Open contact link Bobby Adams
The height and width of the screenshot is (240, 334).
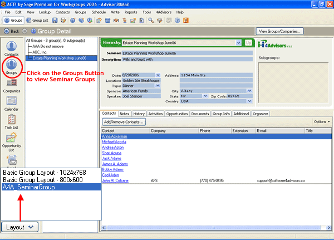(x=112, y=170)
